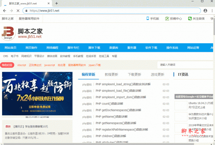215x145 pixels.
Task: Open the javascript featured link
Action: click(x=49, y=65)
